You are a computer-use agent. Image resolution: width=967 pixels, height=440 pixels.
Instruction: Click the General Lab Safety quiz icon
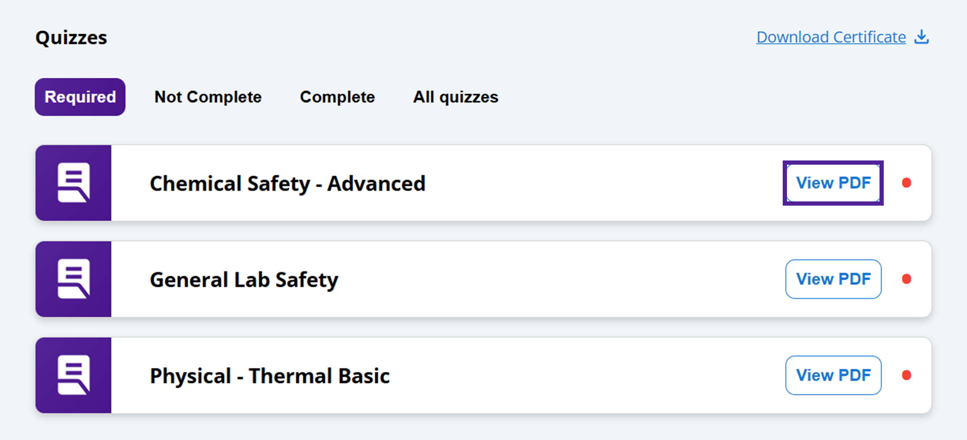coord(74,279)
